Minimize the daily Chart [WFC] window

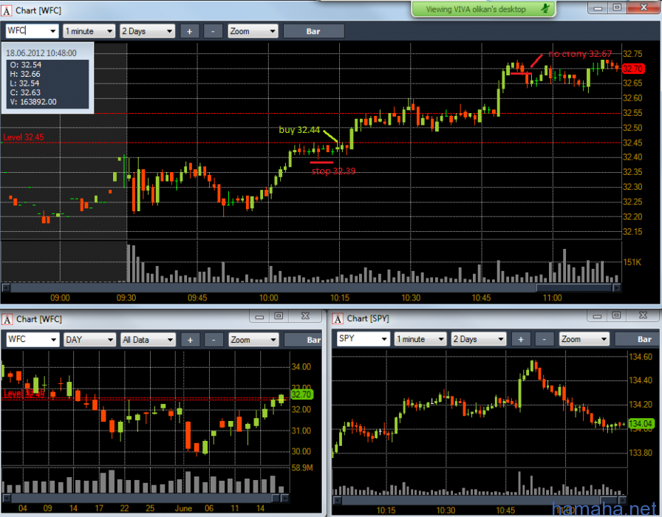pos(259,316)
